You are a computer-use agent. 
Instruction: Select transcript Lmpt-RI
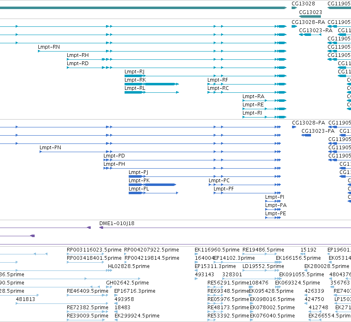point(252,113)
